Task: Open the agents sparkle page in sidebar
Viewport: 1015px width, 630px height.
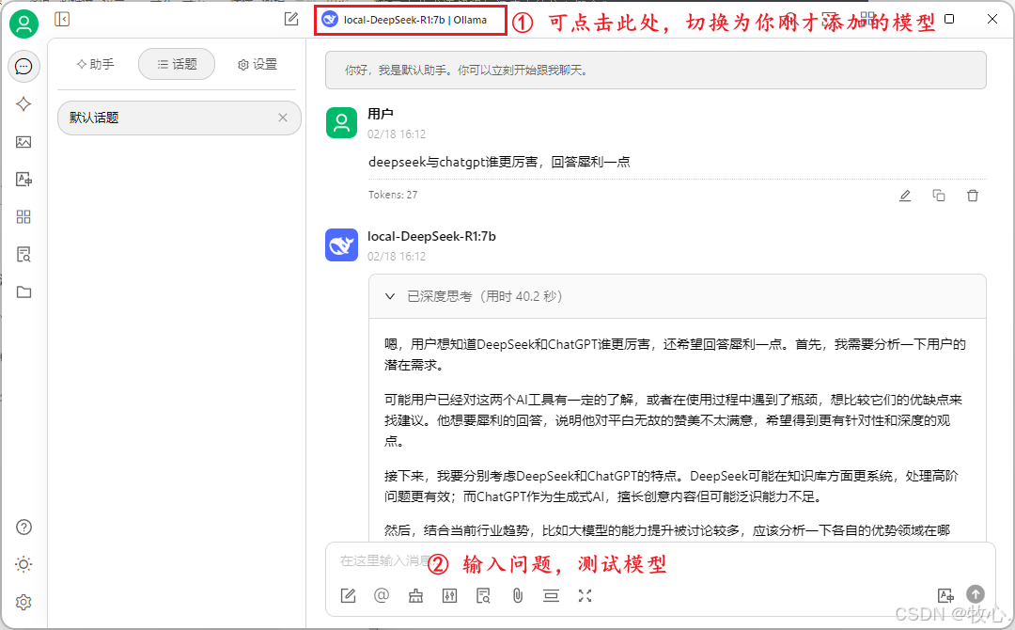Action: [23, 104]
